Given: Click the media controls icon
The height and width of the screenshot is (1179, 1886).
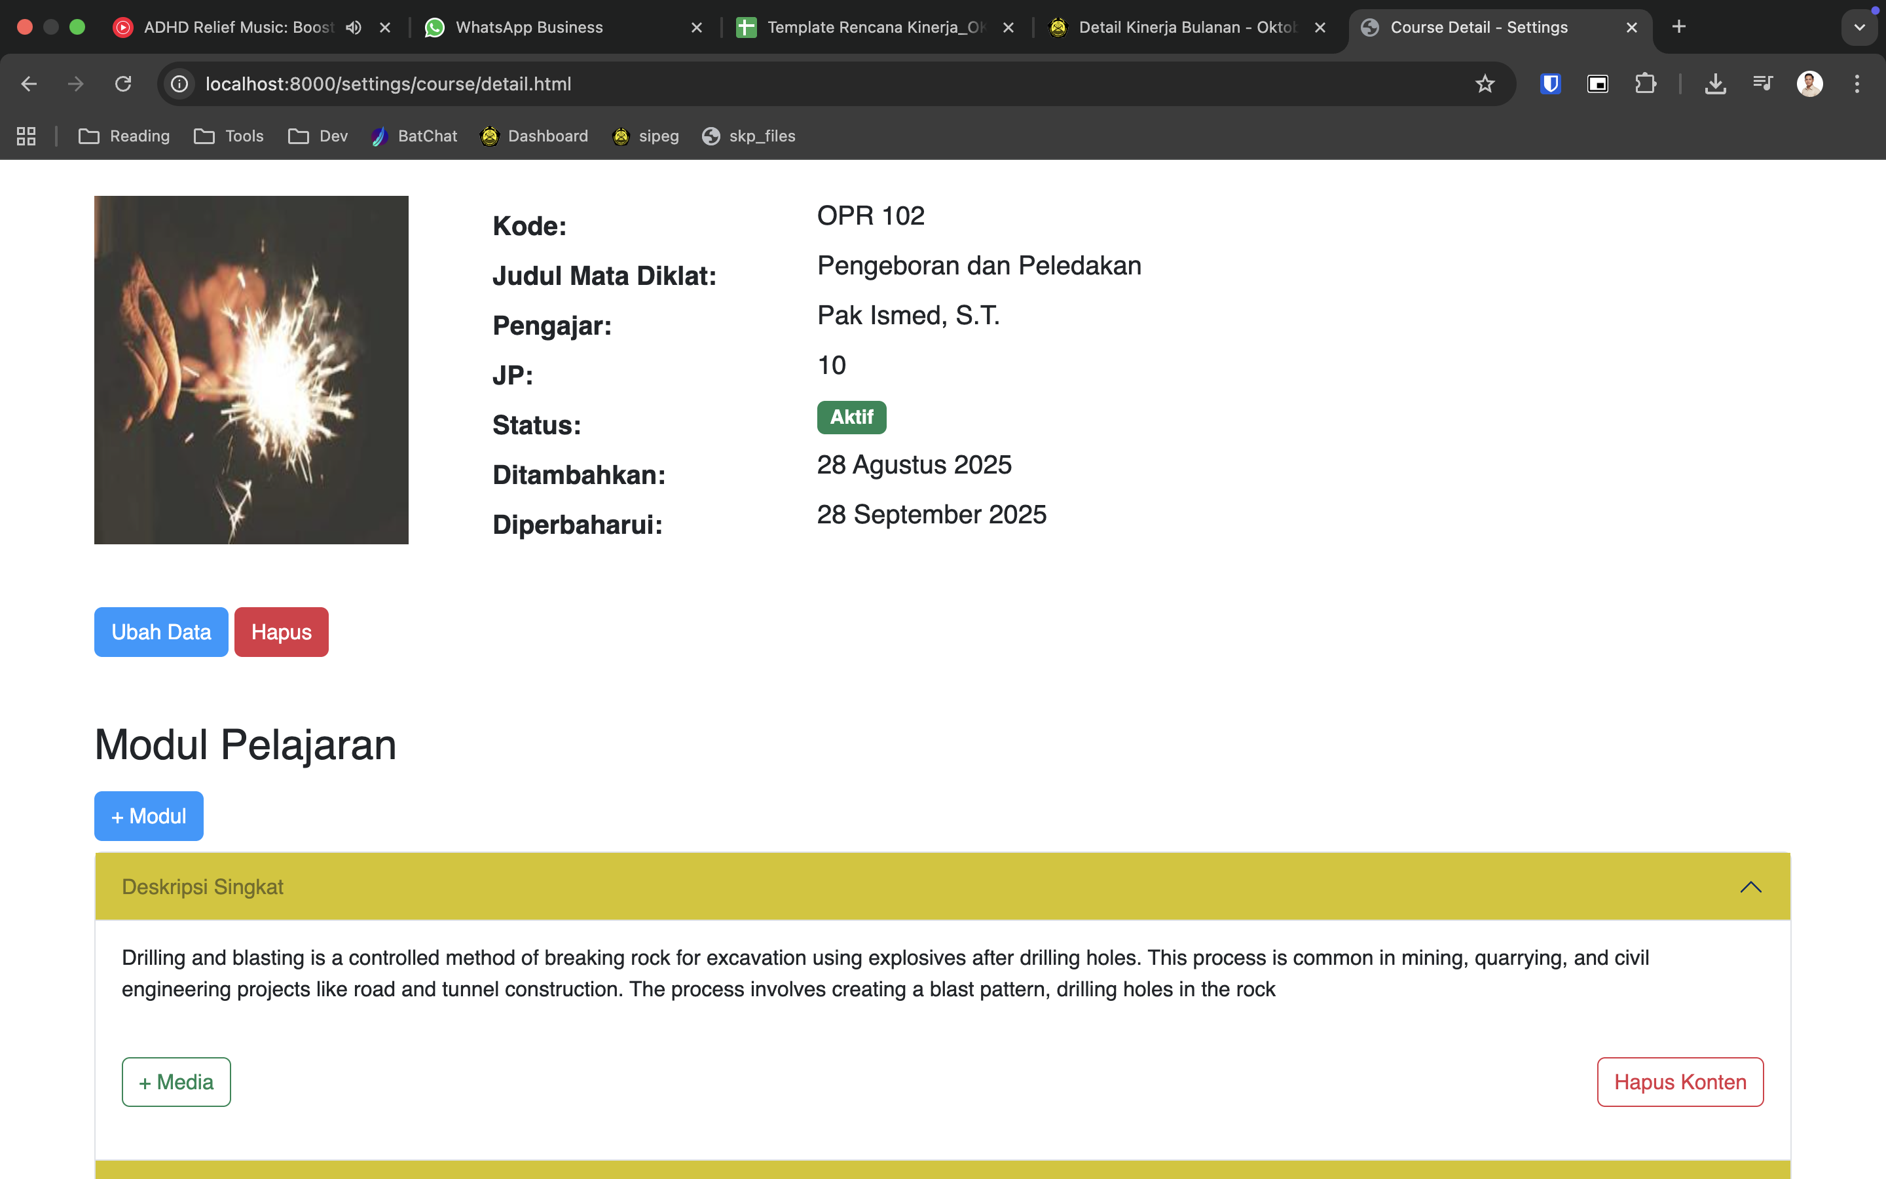Looking at the screenshot, I should [x=1762, y=83].
